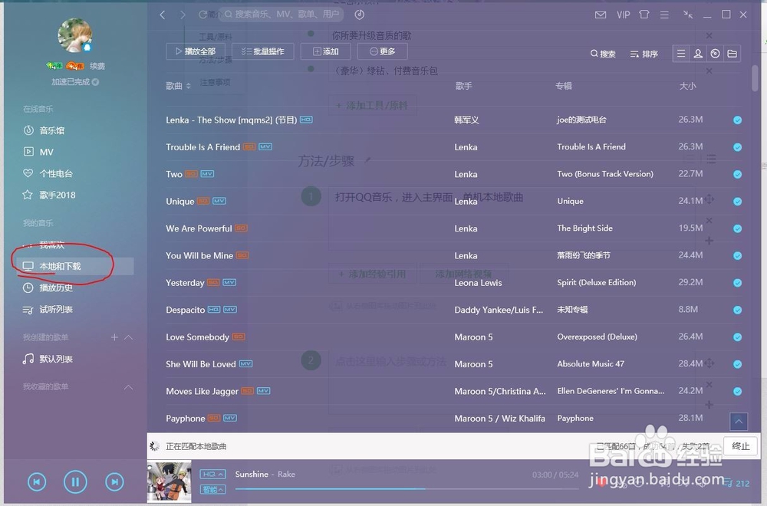Open MV section in sidebar
This screenshot has width=767, height=506.
[x=38, y=152]
